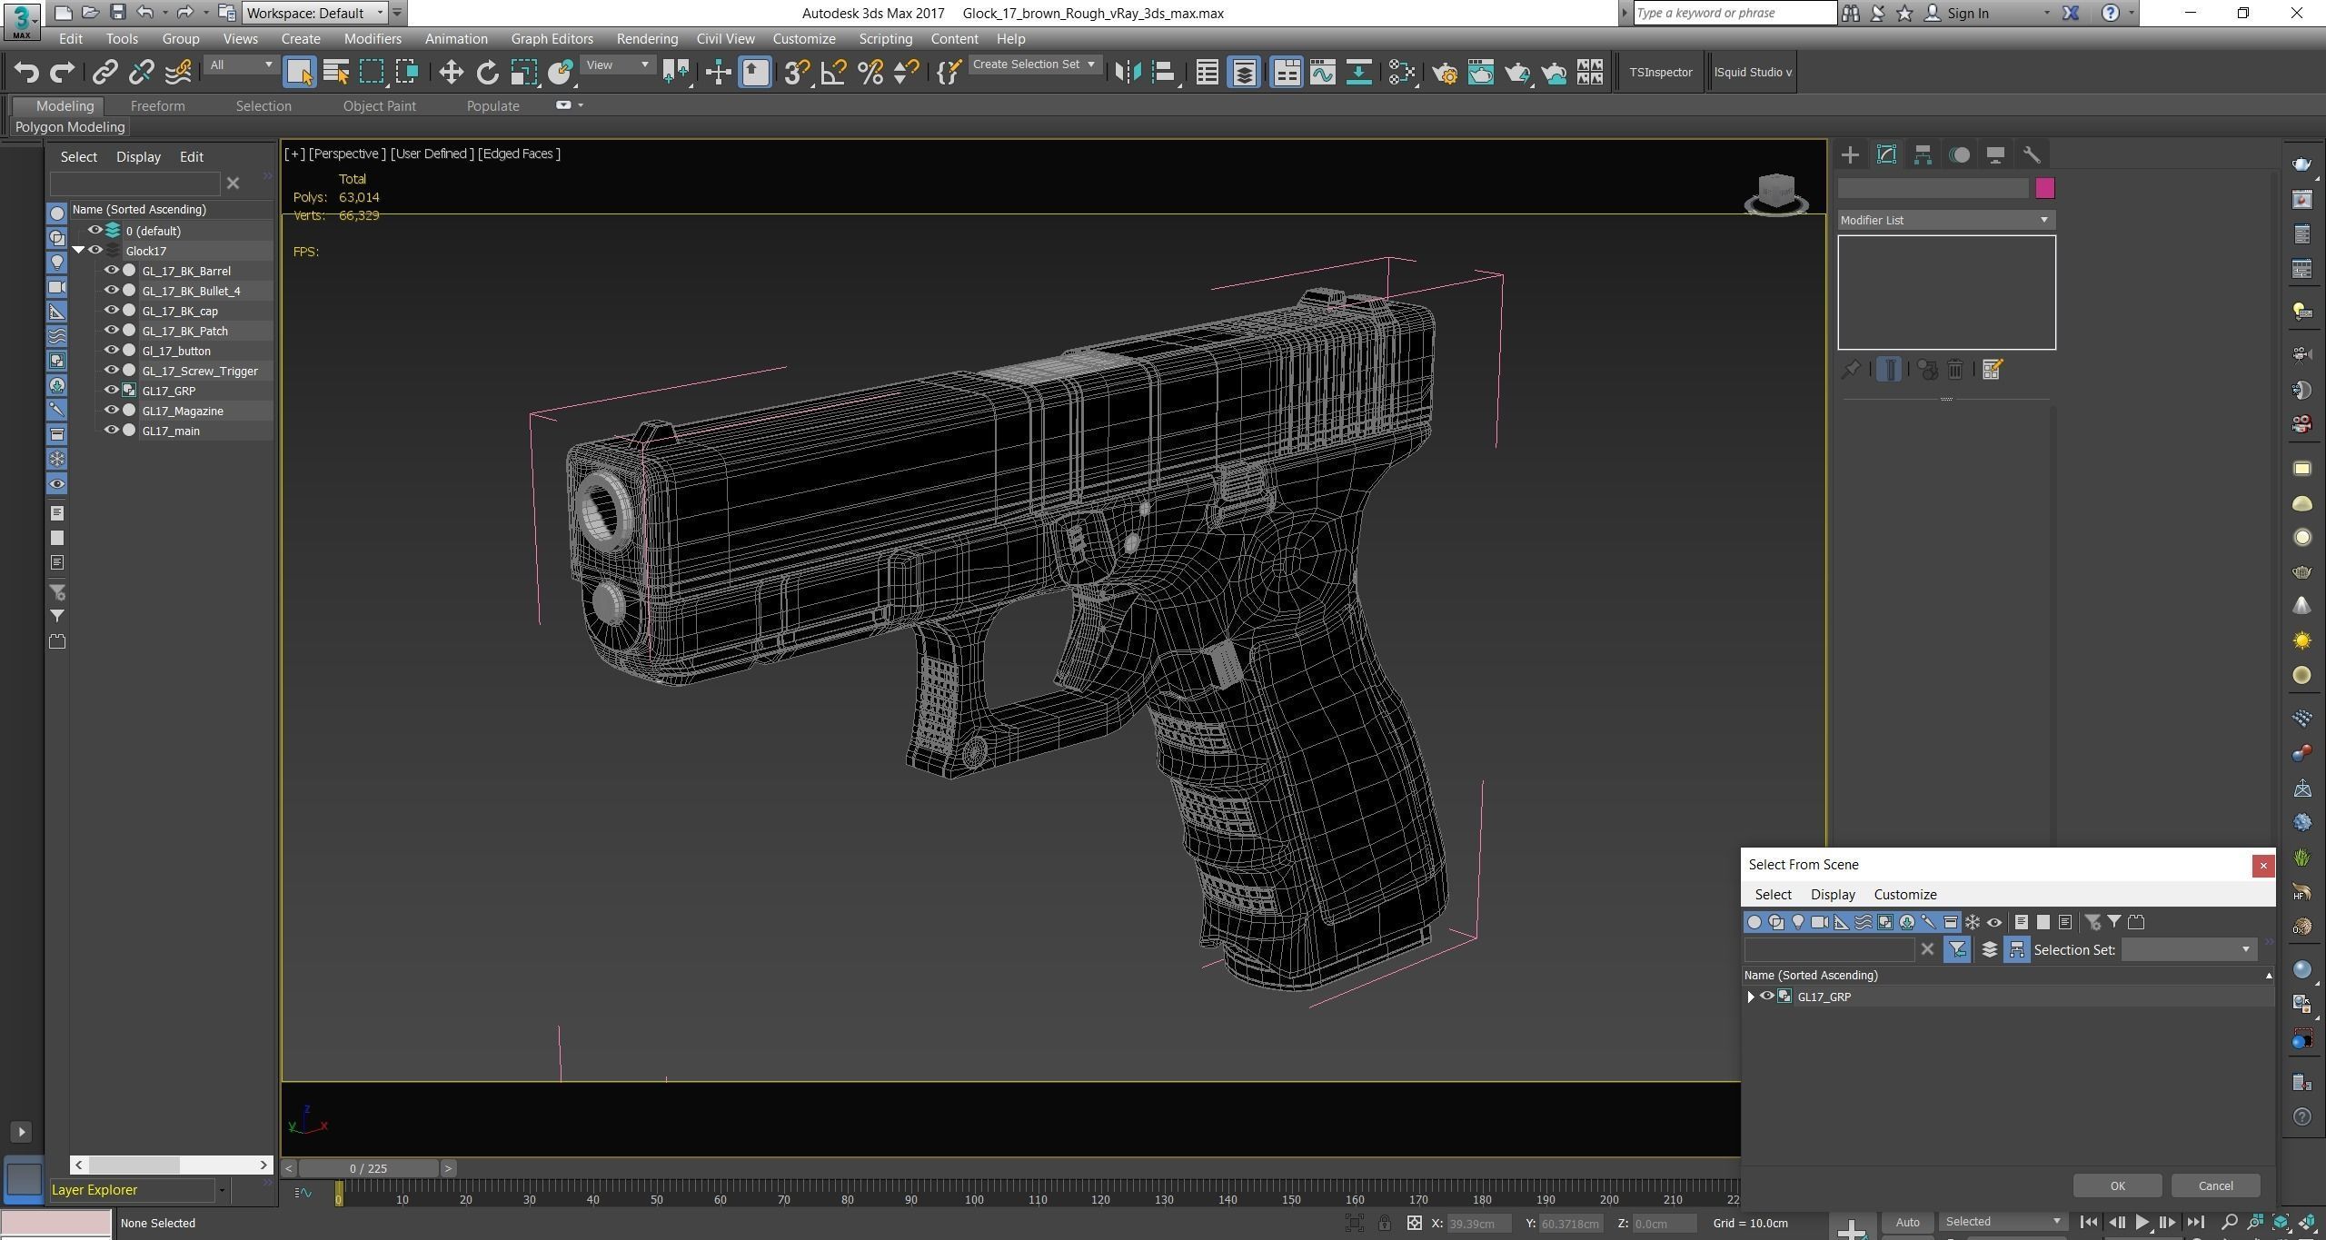2326x1240 pixels.
Task: Click the Polygon Modeling button
Action: coord(70,127)
